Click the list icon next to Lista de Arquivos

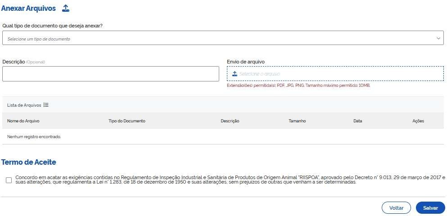pos(46,105)
